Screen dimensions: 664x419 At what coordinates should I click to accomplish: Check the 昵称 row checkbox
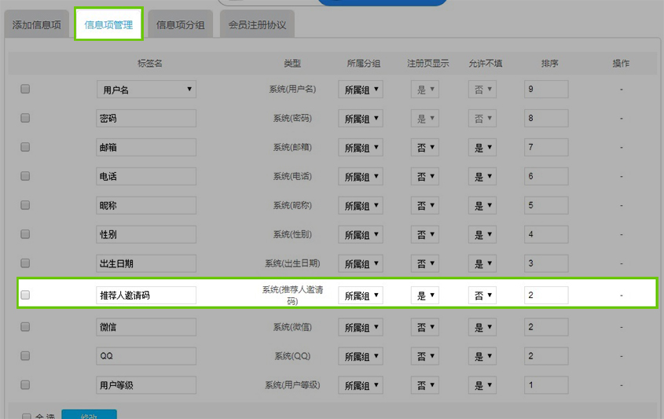click(25, 205)
